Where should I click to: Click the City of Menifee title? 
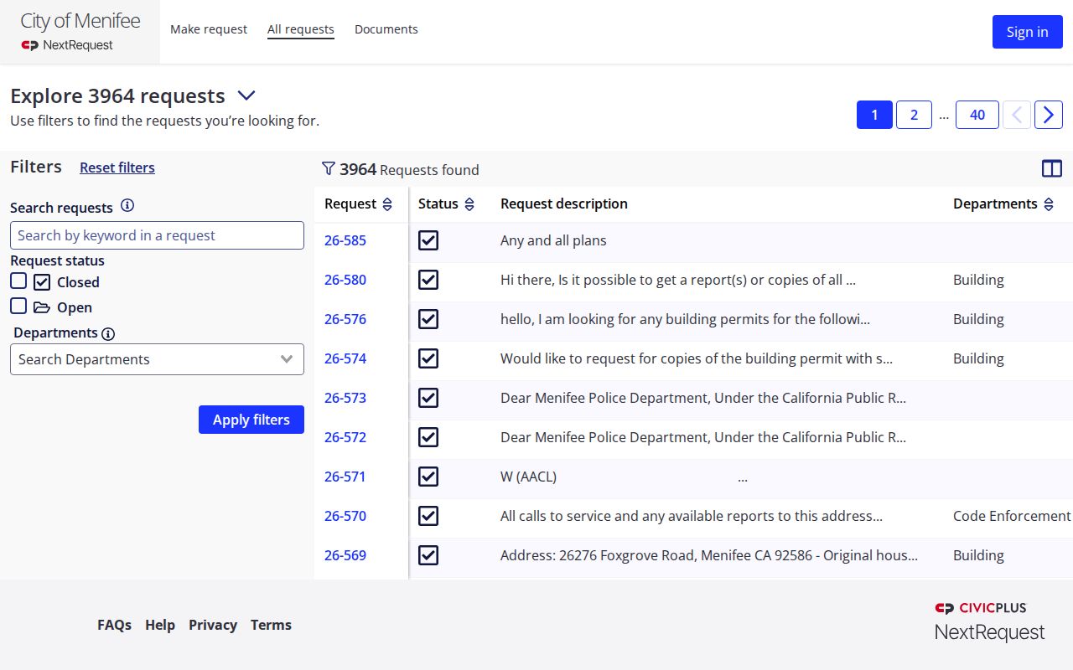80,21
